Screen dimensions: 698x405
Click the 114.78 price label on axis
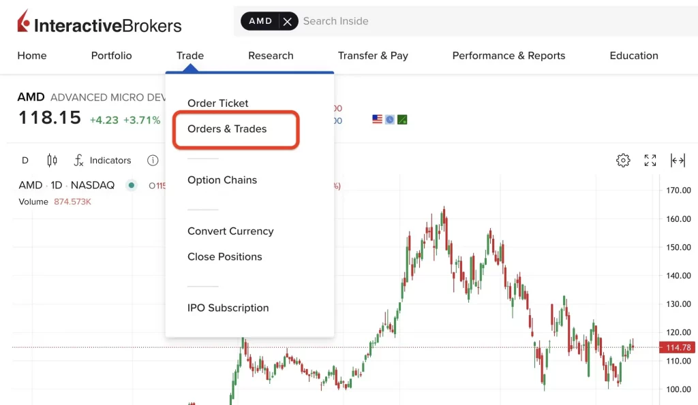click(678, 348)
